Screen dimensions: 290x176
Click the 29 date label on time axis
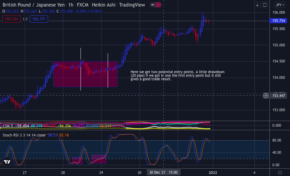pyautogui.click(x=101, y=172)
